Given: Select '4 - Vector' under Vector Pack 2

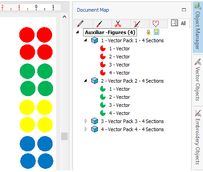Looking at the screenshot, I should (x=119, y=113).
